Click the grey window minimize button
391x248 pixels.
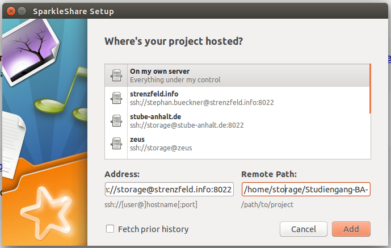(22, 11)
